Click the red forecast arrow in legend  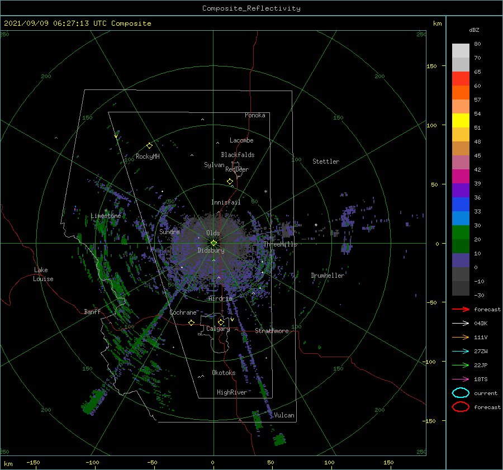point(461,309)
